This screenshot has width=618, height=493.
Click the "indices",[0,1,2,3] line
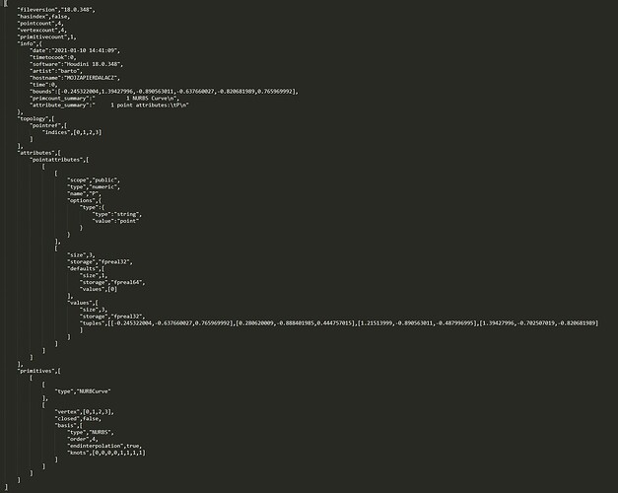point(72,132)
